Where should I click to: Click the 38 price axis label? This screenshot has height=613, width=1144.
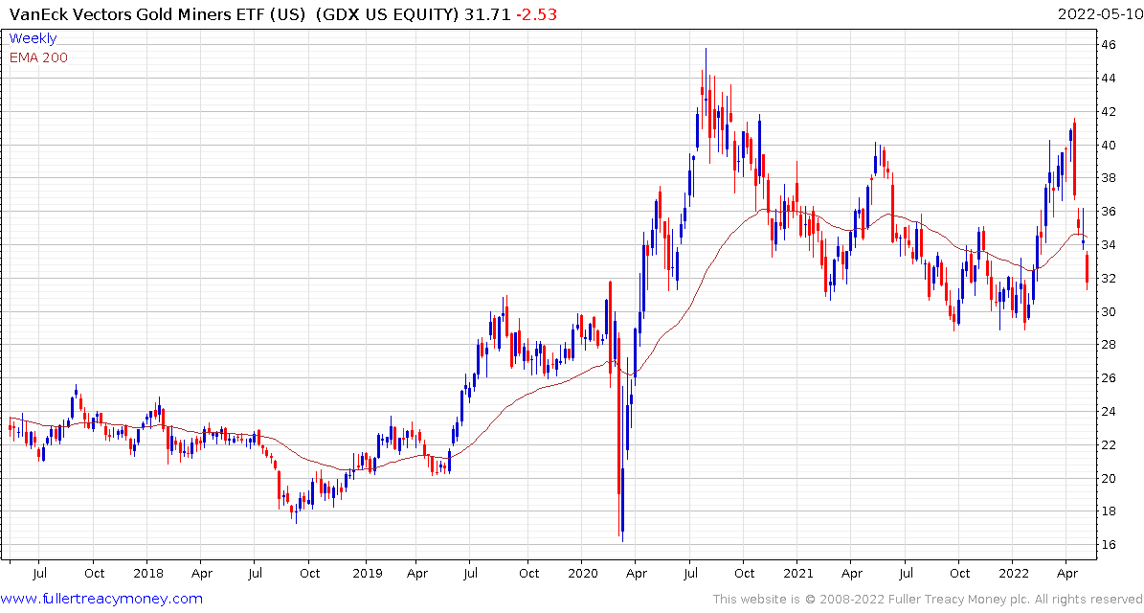(1109, 178)
